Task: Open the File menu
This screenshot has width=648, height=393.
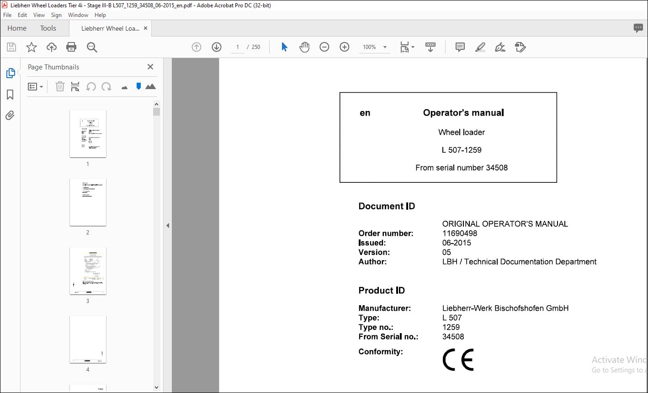Action: pyautogui.click(x=7, y=15)
